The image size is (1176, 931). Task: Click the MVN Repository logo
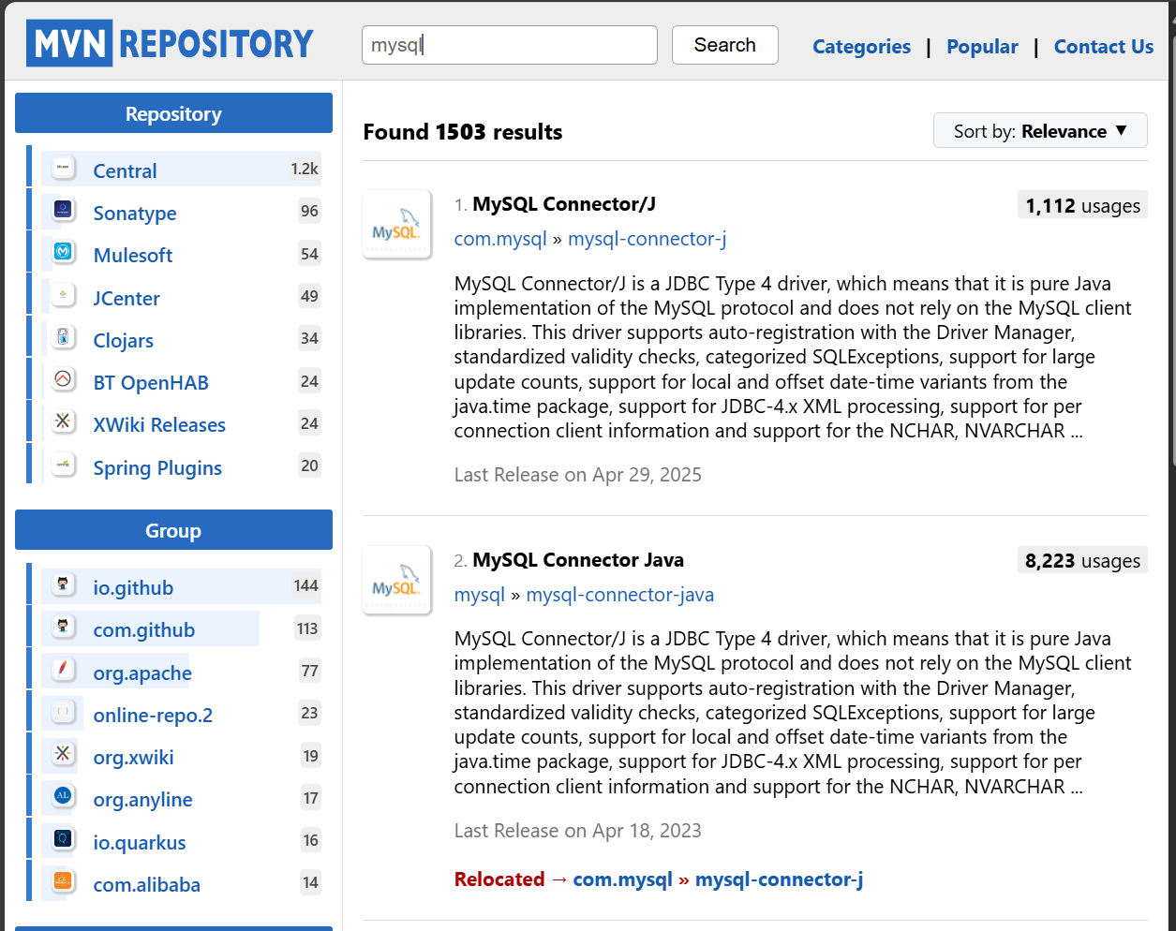[x=170, y=44]
